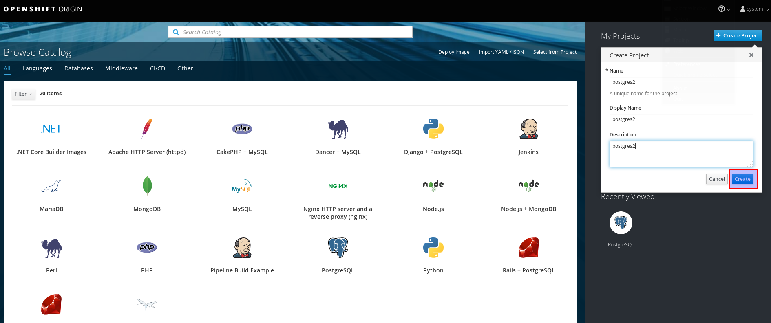Viewport: 771px width, 323px height.
Task: Open the Filter dropdown
Action: click(x=24, y=94)
